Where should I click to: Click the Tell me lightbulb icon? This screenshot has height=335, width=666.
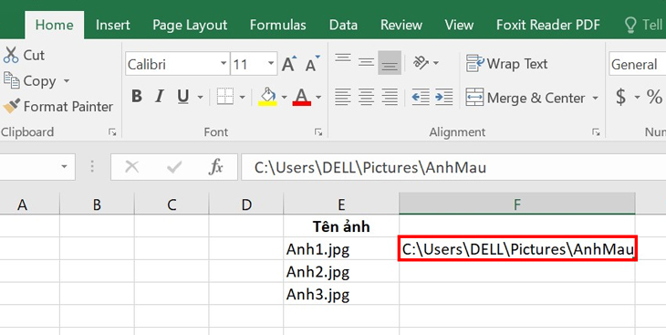[630, 25]
